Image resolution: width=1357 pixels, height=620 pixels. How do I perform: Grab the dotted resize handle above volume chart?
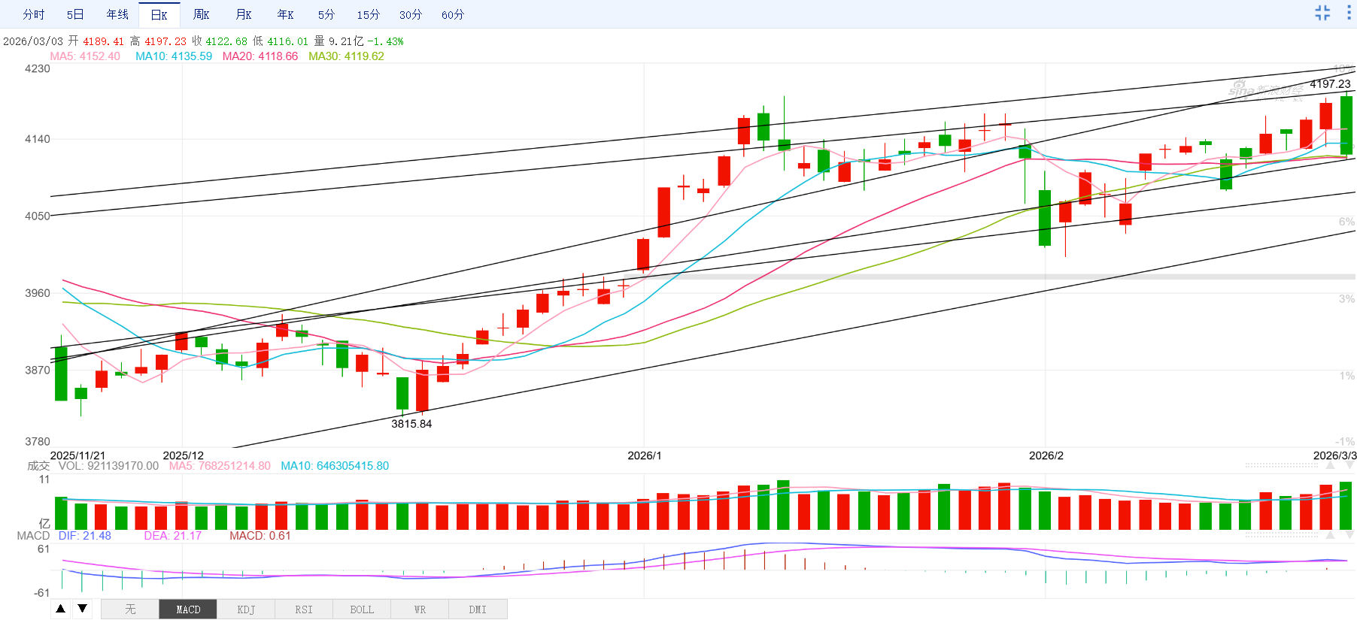pyautogui.click(x=1282, y=466)
